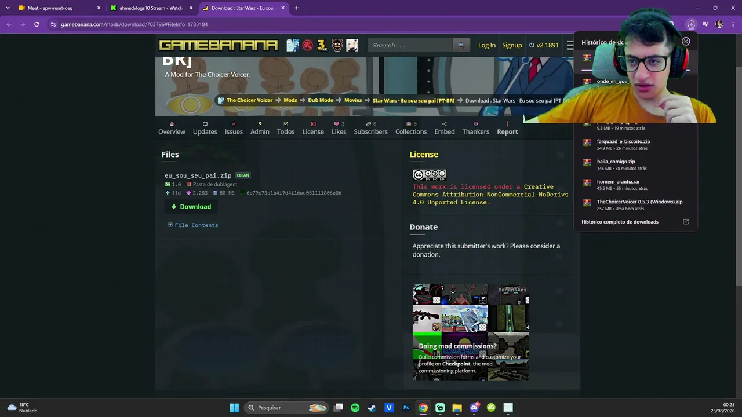
Task: Switch to the Collections tab
Action: pos(411,128)
